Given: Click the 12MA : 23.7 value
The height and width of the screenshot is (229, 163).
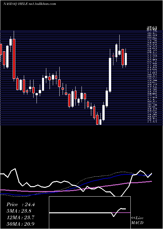Looking at the screenshot, I should 20,218.
